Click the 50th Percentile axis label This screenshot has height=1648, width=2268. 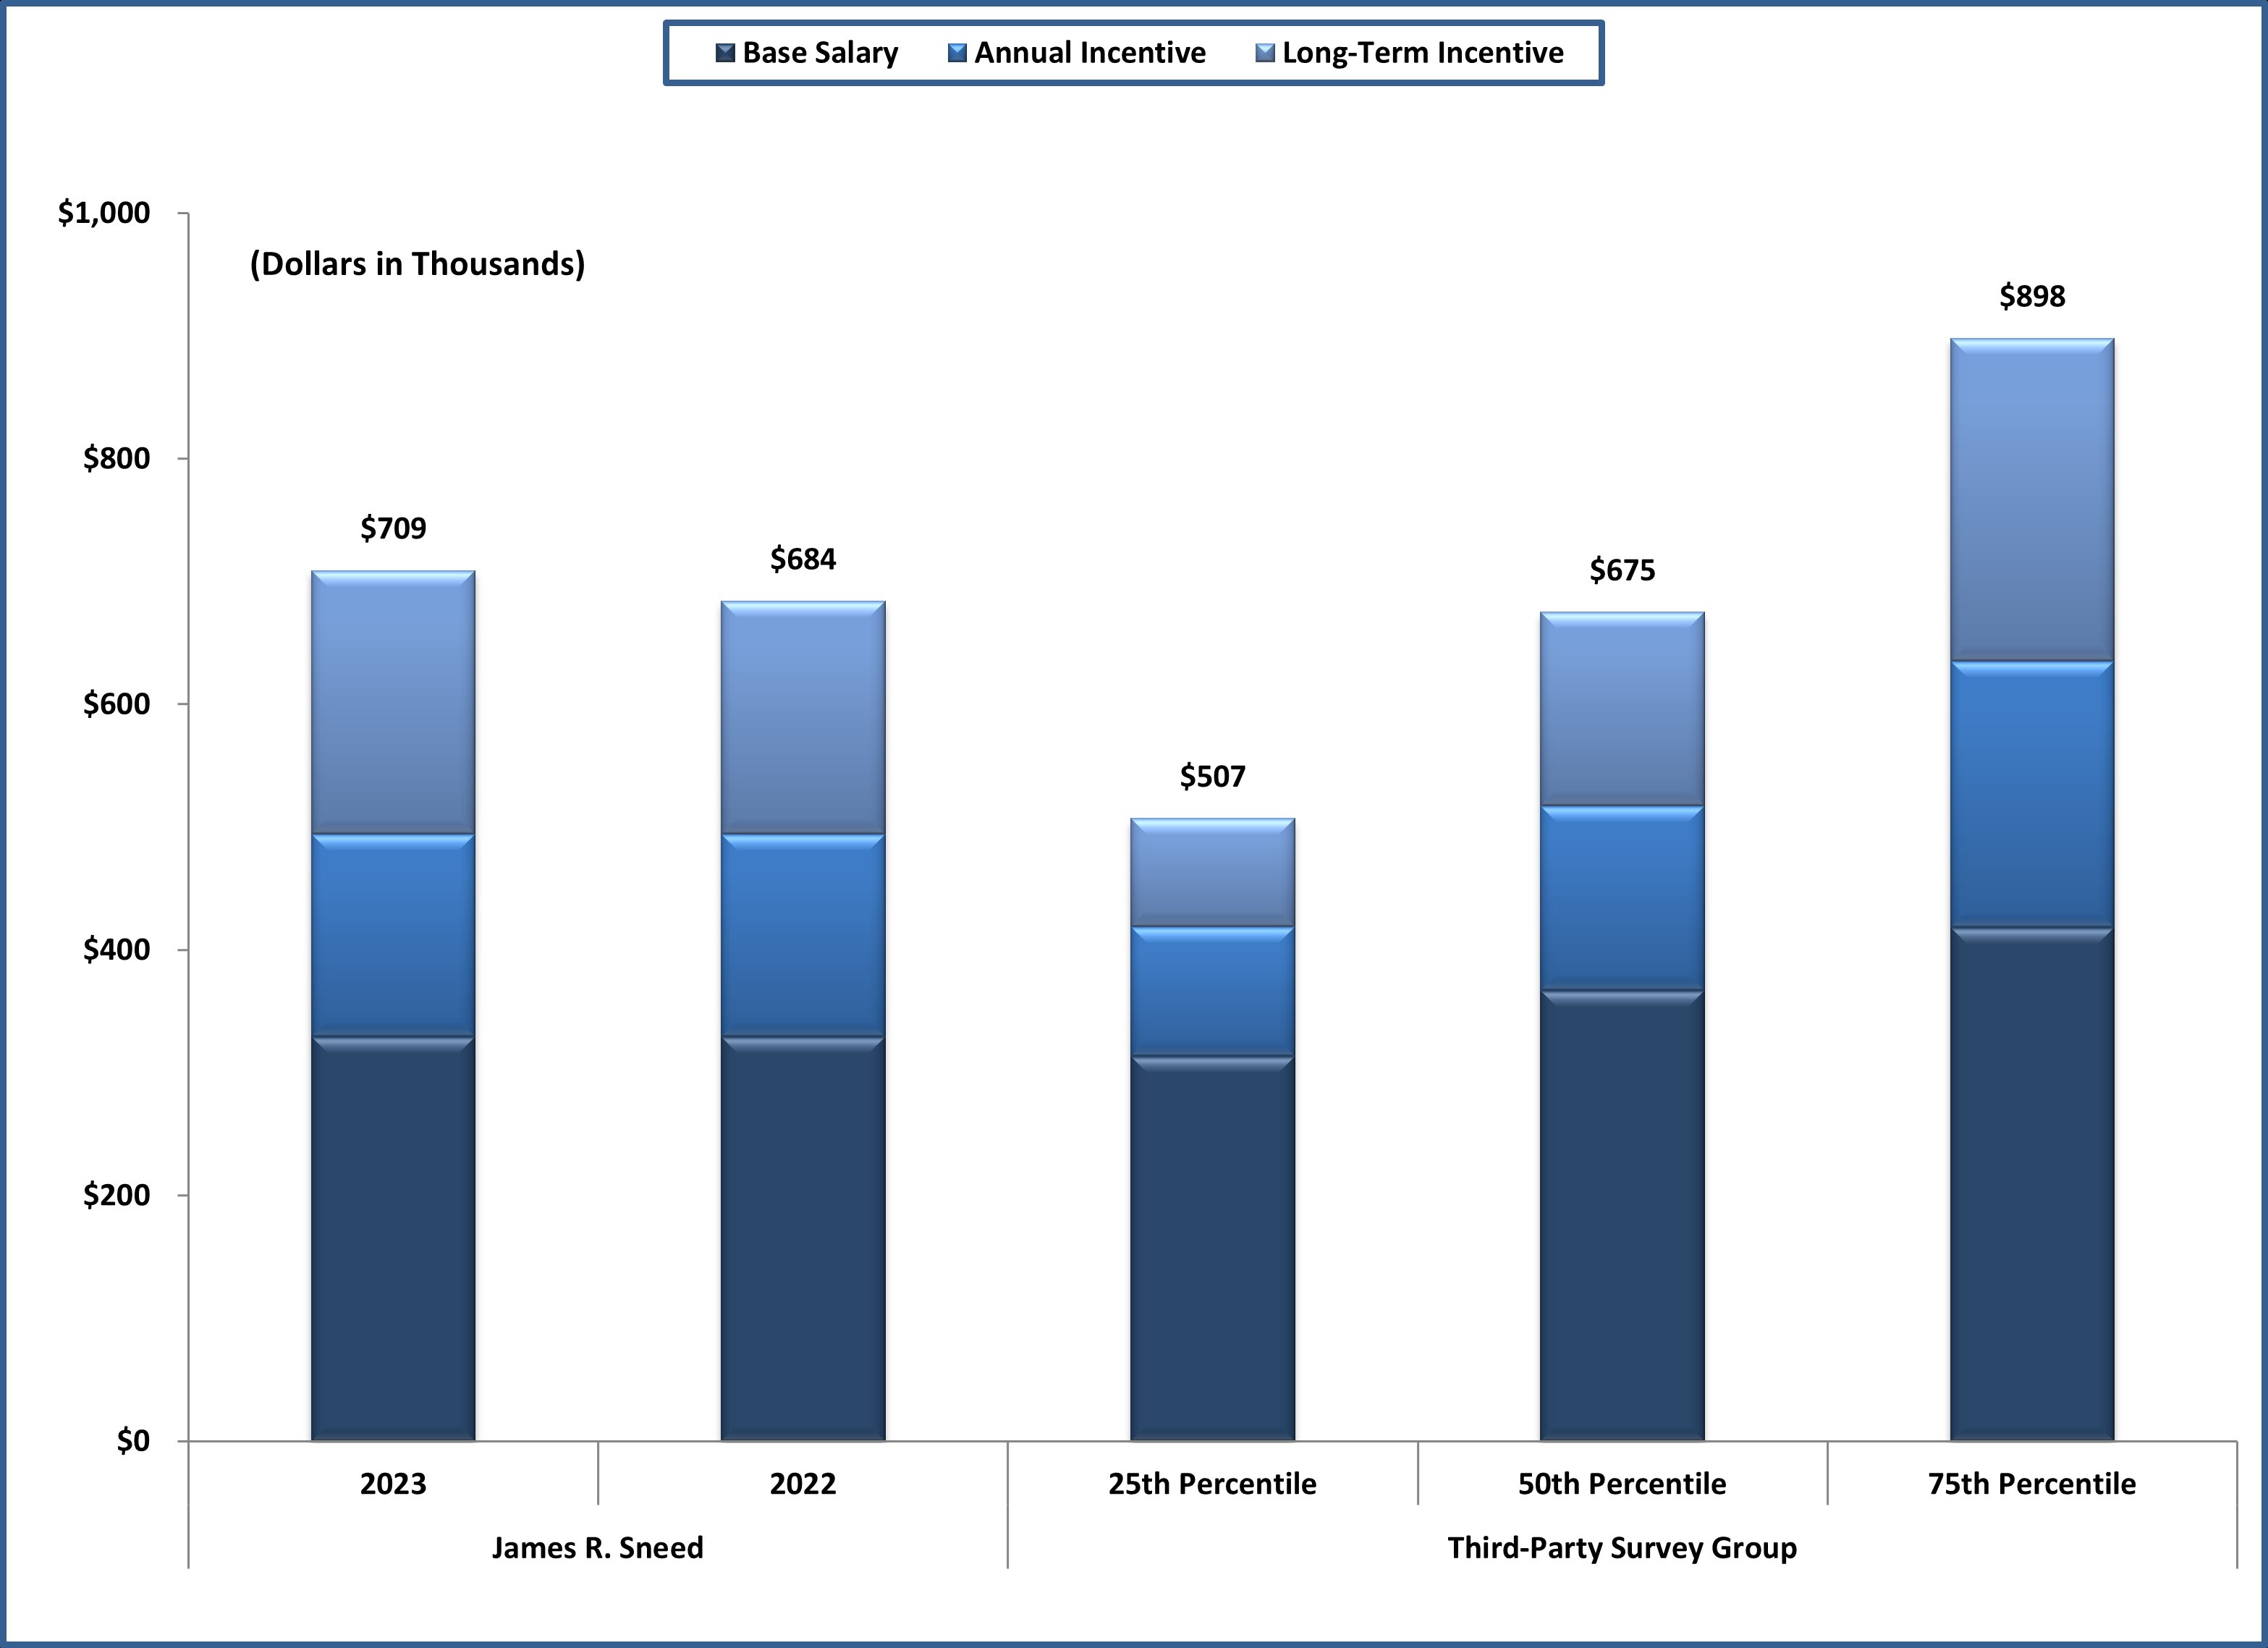[x=1622, y=1484]
